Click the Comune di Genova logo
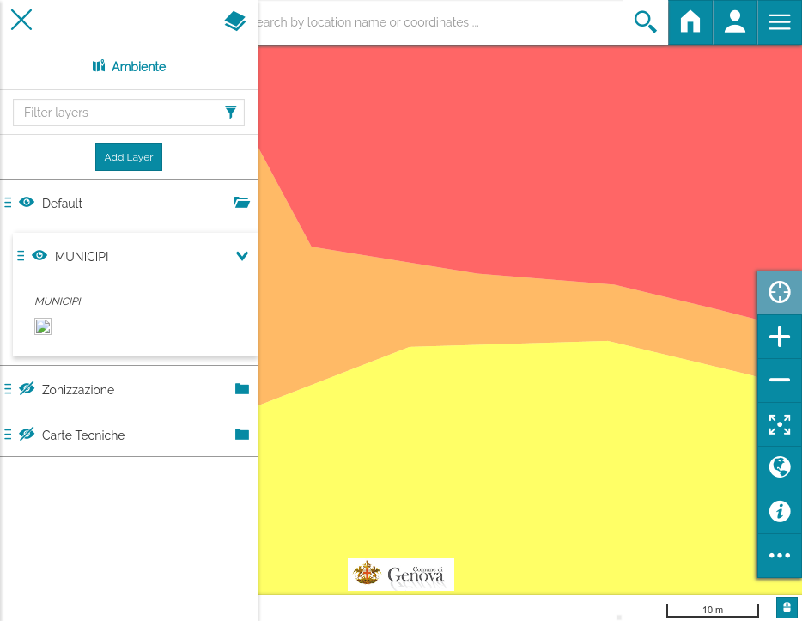 (x=401, y=575)
